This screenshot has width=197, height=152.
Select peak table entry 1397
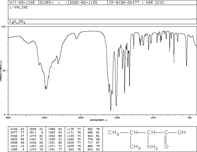click(x=33, y=146)
